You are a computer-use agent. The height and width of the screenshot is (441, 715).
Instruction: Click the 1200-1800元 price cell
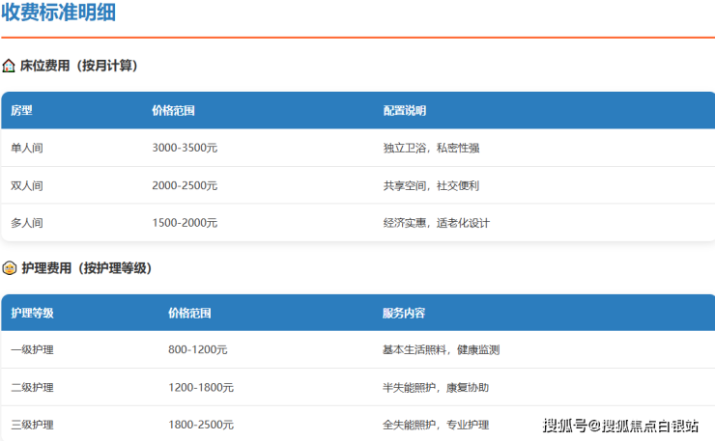(200, 387)
